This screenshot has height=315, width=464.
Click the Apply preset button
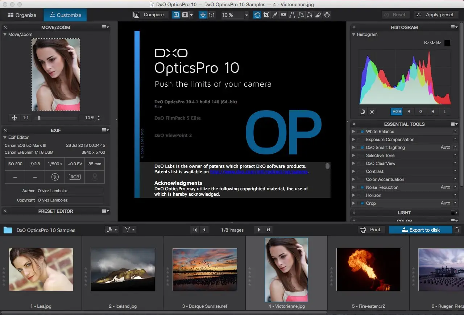(435, 15)
